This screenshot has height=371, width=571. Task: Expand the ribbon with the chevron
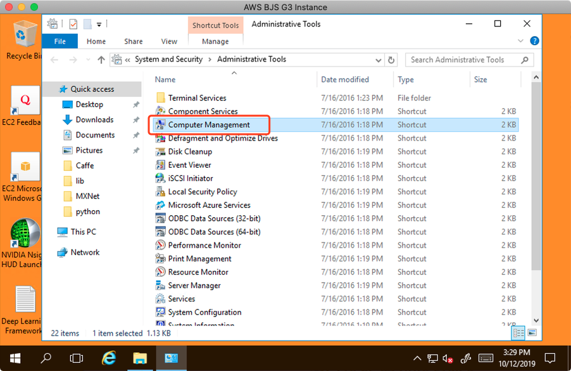click(x=521, y=41)
